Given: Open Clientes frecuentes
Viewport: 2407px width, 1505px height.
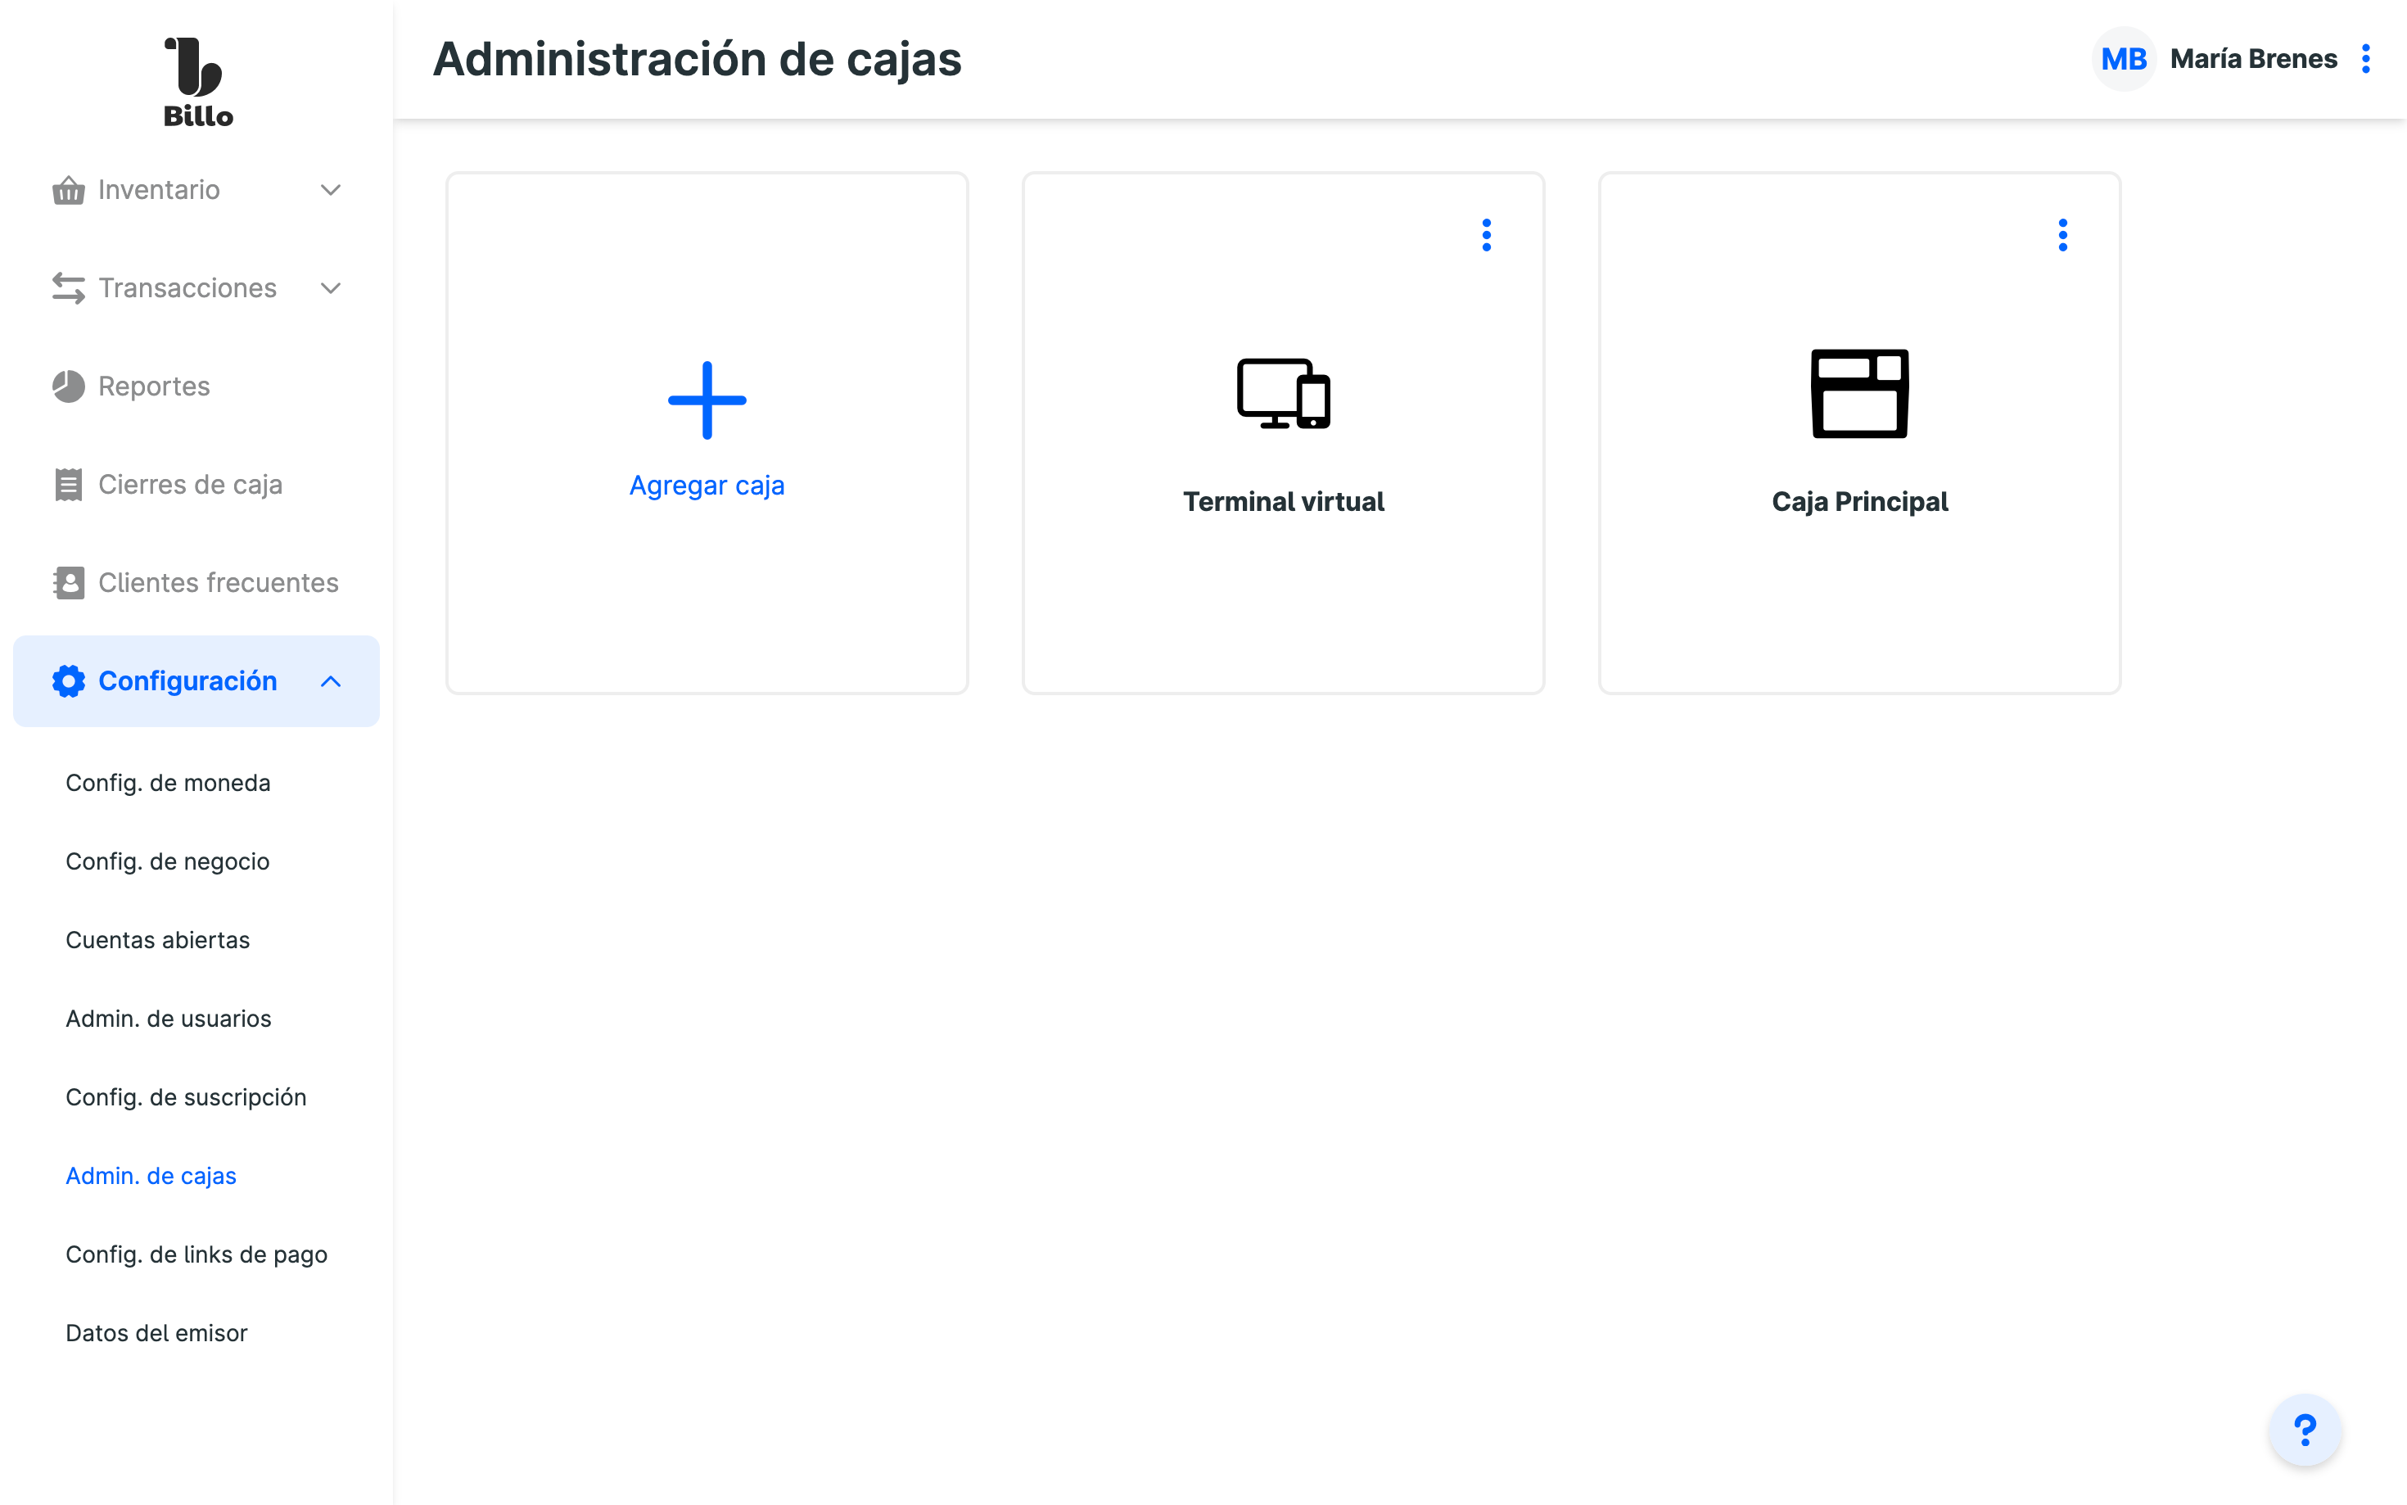Looking at the screenshot, I should 218,582.
